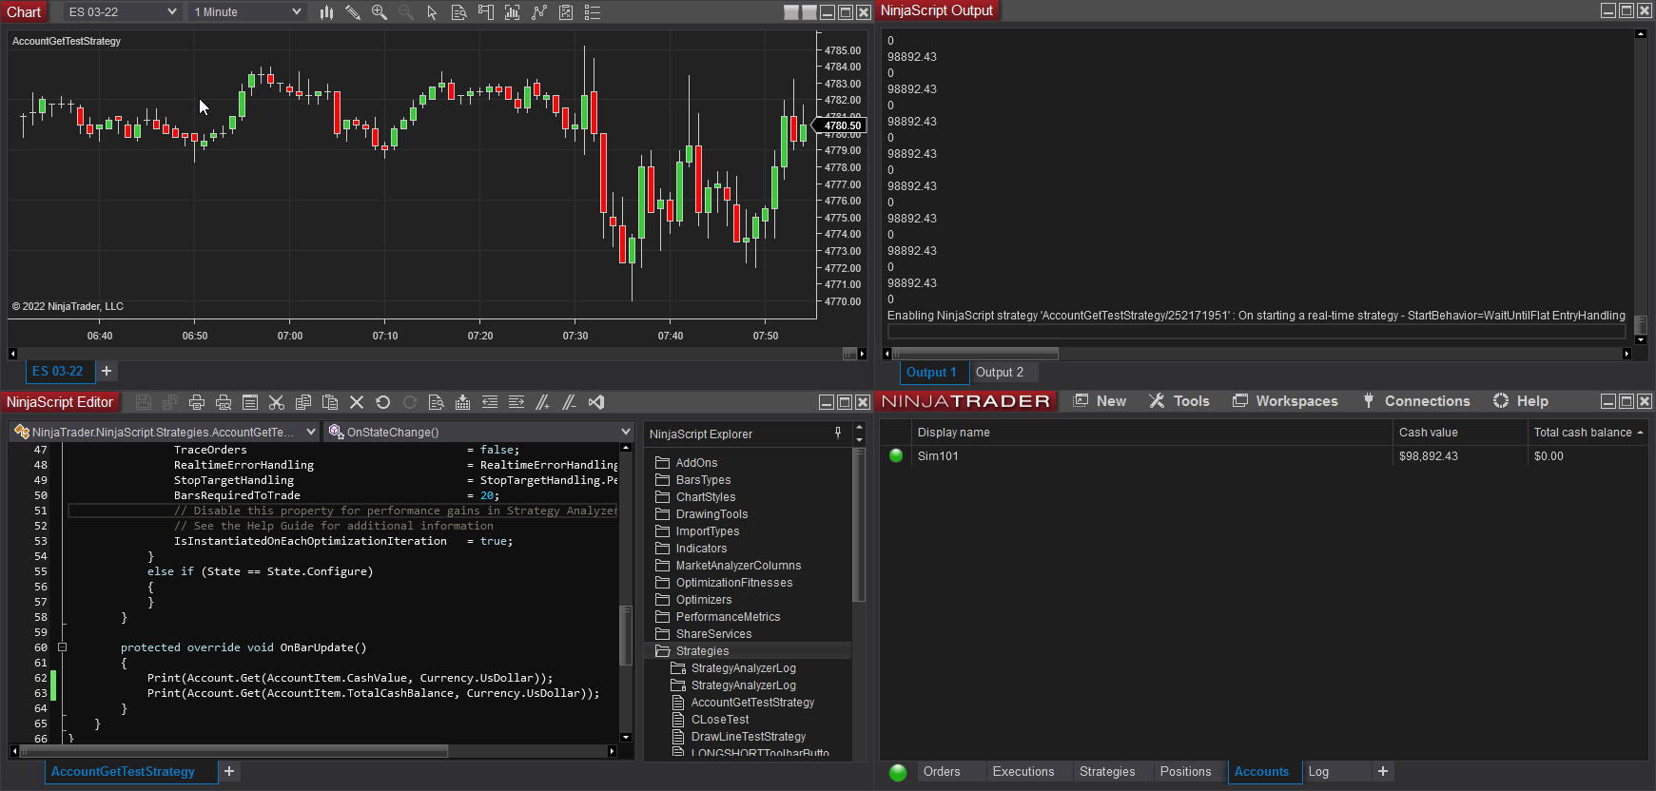Open the Help menu
The image size is (1656, 791).
pos(1521,401)
